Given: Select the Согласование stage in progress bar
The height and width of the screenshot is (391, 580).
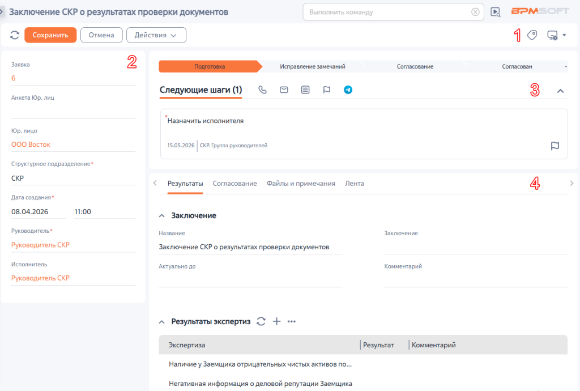Looking at the screenshot, I should 415,67.
